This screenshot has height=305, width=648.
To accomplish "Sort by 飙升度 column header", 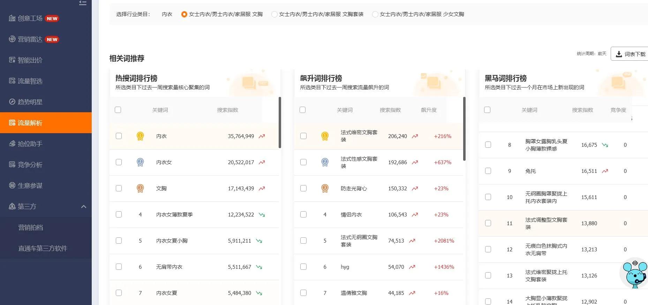I will pos(429,110).
